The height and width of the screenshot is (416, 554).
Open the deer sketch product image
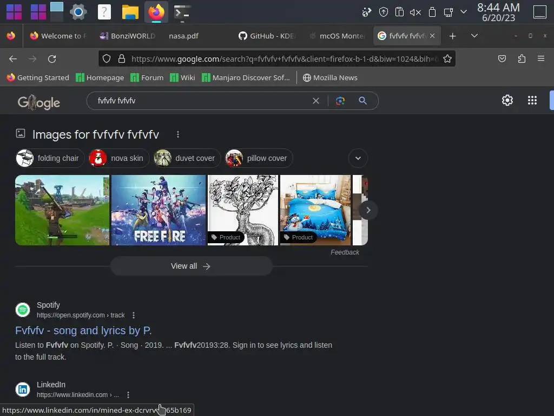pyautogui.click(x=243, y=210)
